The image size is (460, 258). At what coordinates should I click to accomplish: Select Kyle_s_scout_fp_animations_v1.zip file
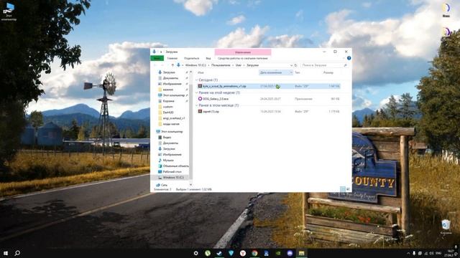pos(269,86)
